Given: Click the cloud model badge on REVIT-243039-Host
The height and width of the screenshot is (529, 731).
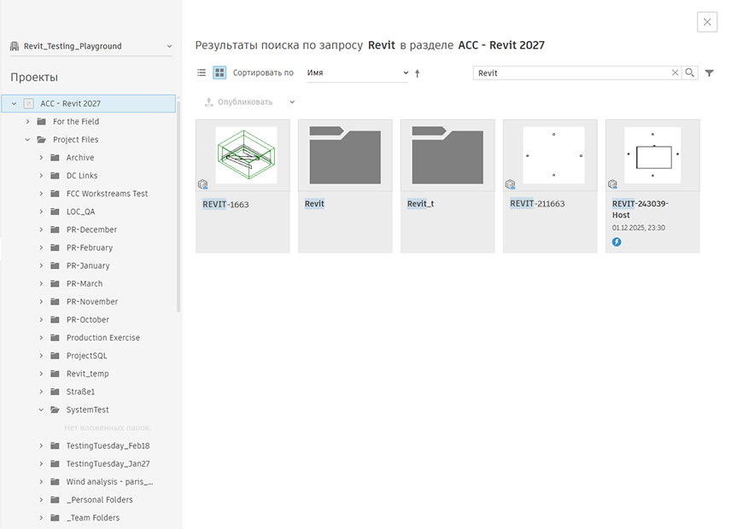Looking at the screenshot, I should (612, 184).
